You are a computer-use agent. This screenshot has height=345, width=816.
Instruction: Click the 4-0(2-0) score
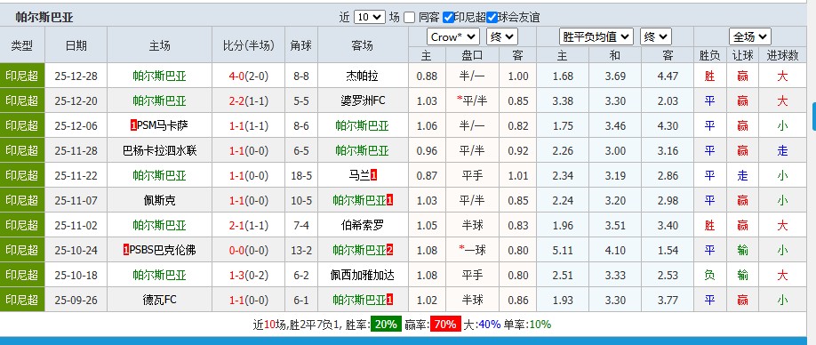248,76
